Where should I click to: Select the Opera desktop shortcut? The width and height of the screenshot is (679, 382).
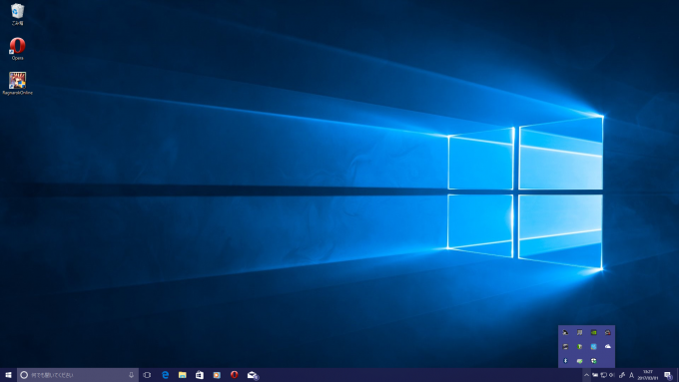point(17,49)
